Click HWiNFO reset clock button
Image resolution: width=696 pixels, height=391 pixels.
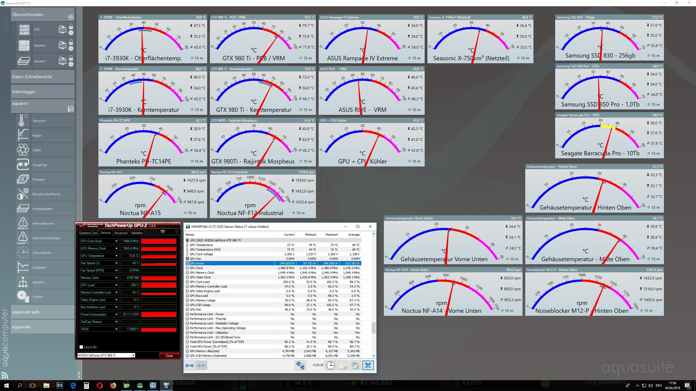(x=331, y=365)
